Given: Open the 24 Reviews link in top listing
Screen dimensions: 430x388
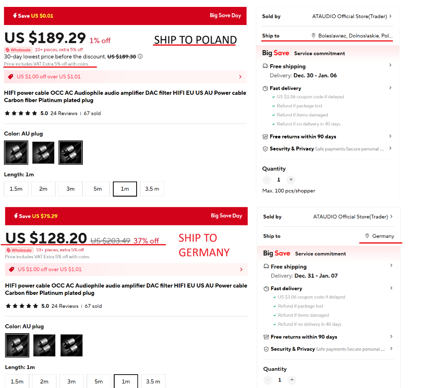Looking at the screenshot, I should [64, 113].
